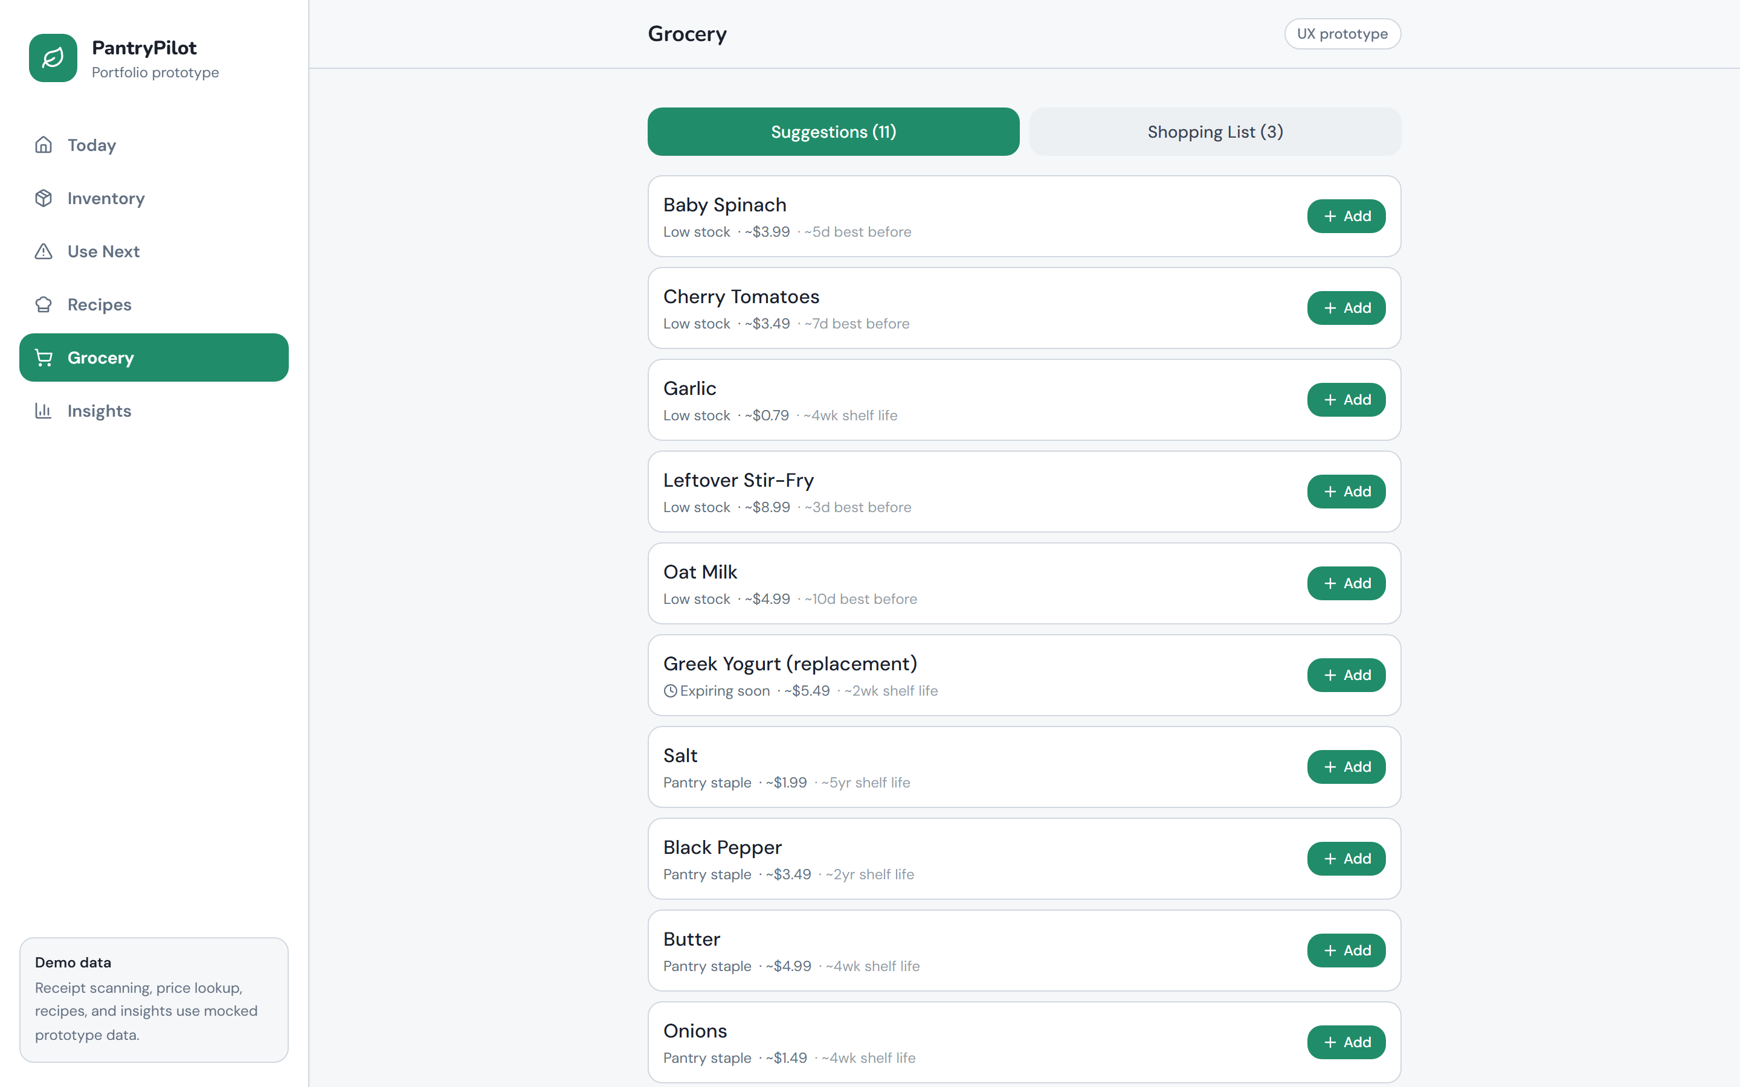Add Baby Spinach to the shopping list
Screen dimensions: 1740x1087
tap(1346, 216)
